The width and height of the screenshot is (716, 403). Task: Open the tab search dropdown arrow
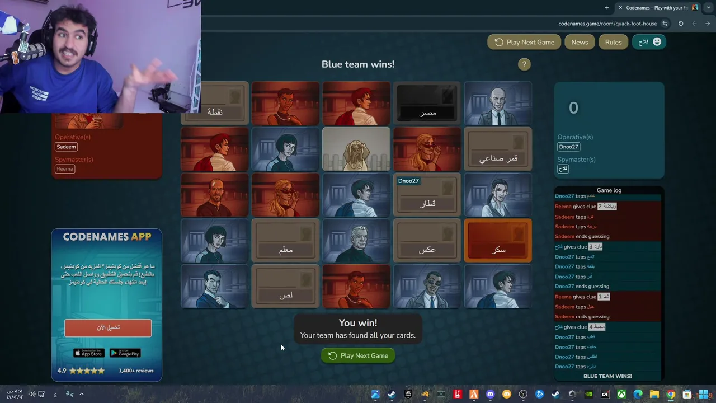pos(708,7)
